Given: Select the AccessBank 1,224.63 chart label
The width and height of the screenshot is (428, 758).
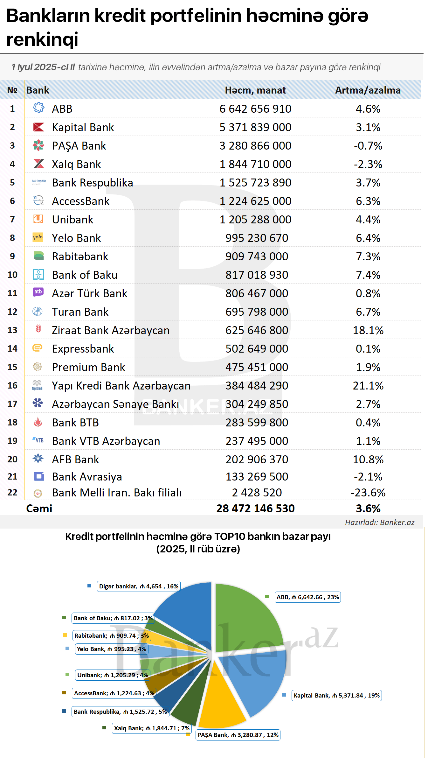Looking at the screenshot, I should point(114,693).
